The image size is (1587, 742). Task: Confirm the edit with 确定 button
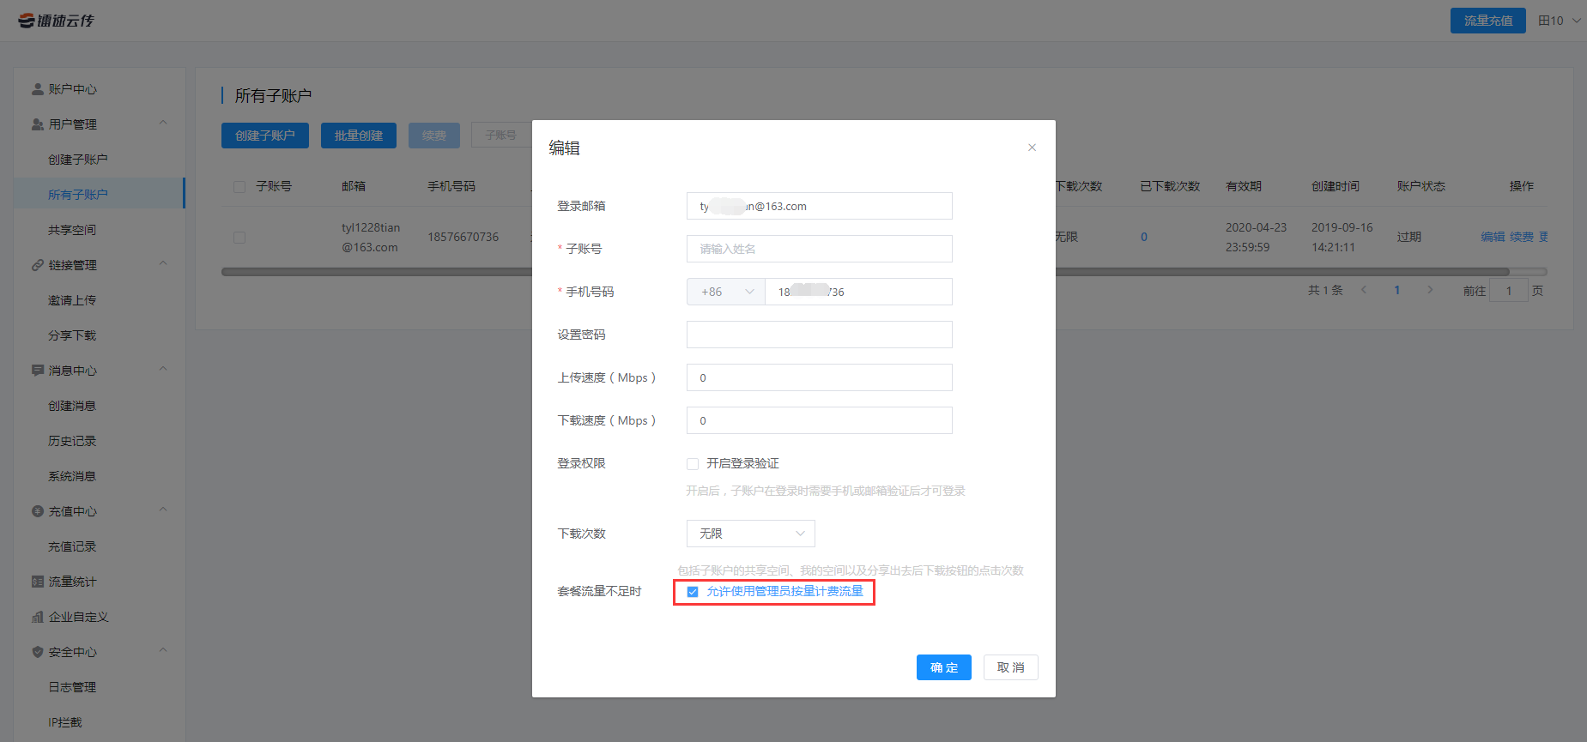pyautogui.click(x=943, y=667)
